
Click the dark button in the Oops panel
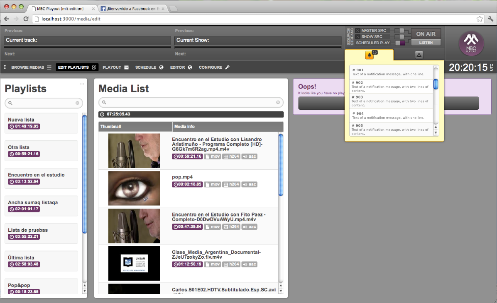click(388, 103)
